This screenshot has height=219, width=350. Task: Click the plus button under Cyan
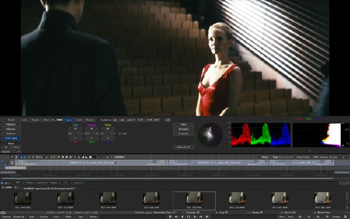(x=75, y=128)
